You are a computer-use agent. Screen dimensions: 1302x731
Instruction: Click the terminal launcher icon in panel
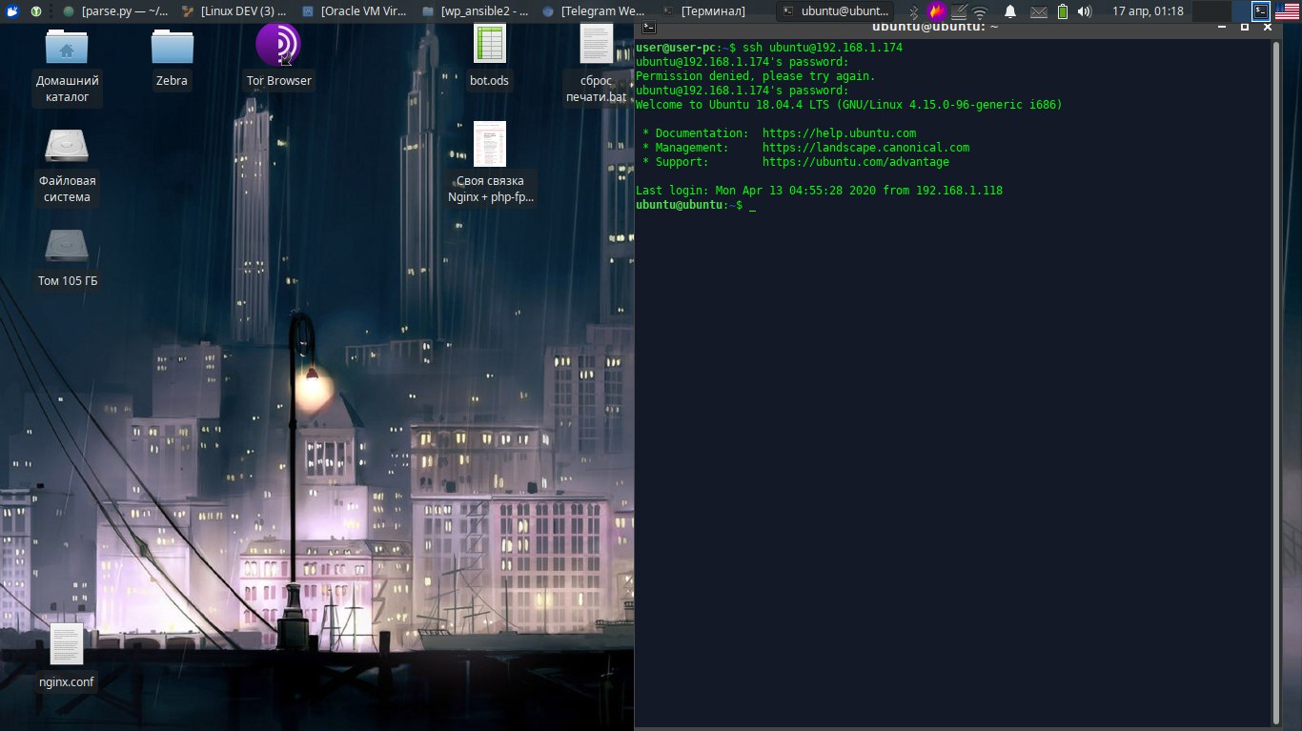click(1261, 11)
